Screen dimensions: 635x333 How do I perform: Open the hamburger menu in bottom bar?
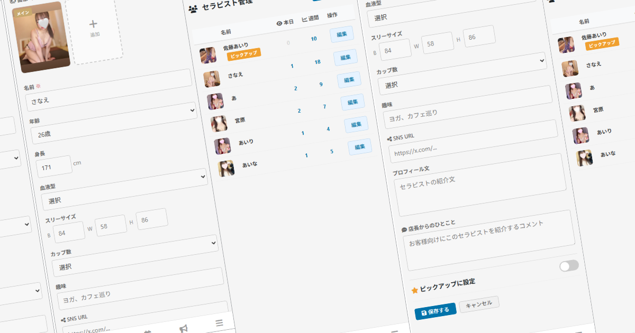[x=219, y=323]
